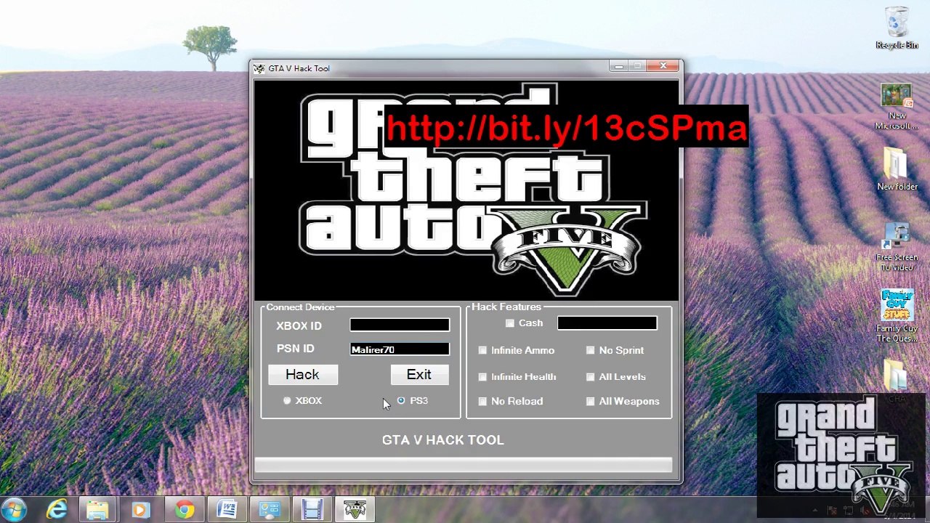Toggle the No Sprint checkbox

pos(590,350)
